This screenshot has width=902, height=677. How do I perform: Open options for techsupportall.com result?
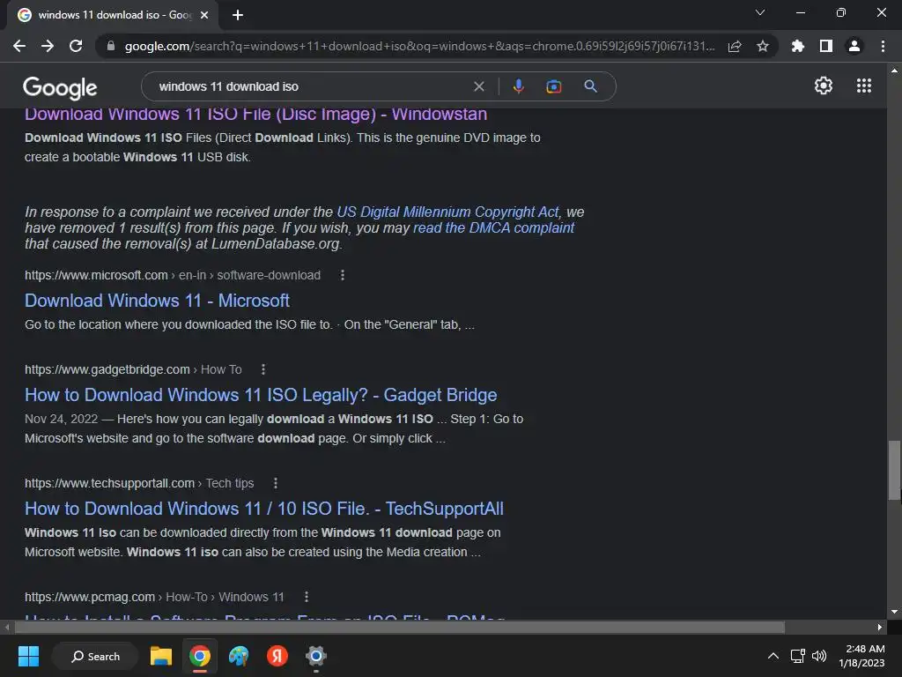click(276, 483)
